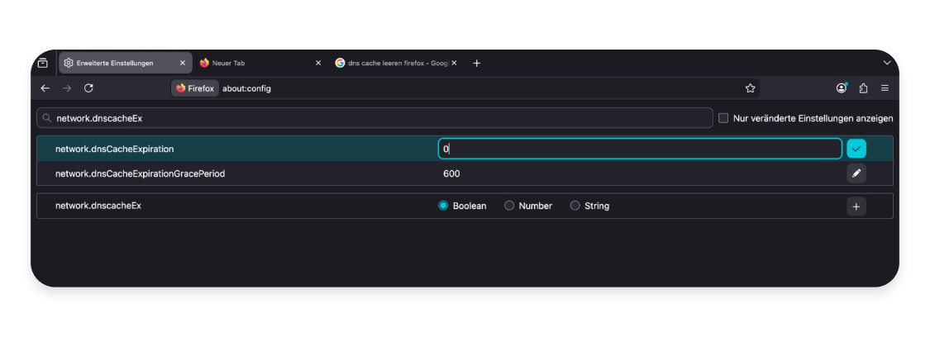Screen dimensions: 930x337
Task: Open the Firefox account profile icon
Action: pyautogui.click(x=842, y=88)
